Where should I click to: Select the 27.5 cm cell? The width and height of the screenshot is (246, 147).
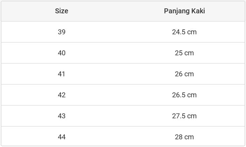(184, 116)
